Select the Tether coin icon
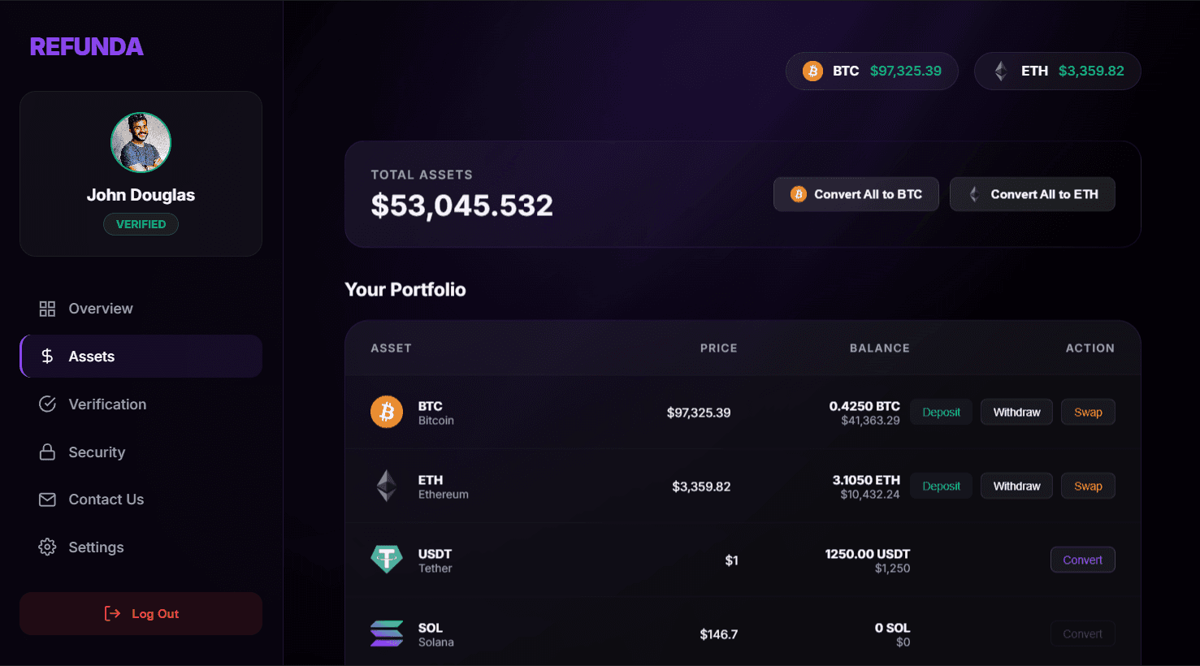 click(387, 559)
